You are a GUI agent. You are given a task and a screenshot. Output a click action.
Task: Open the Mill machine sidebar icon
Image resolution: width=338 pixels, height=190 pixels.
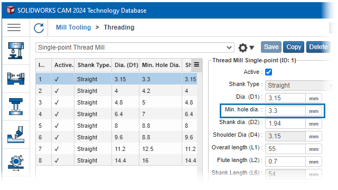(16, 51)
